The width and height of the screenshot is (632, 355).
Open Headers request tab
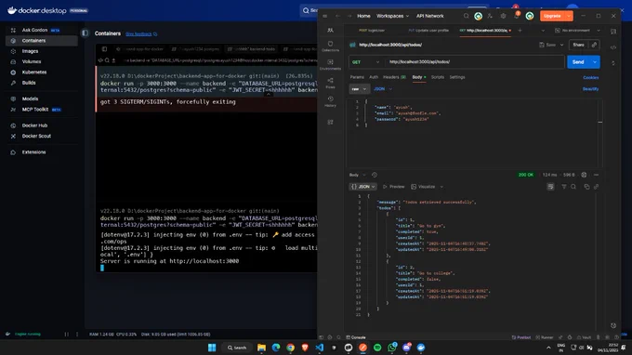394,77
